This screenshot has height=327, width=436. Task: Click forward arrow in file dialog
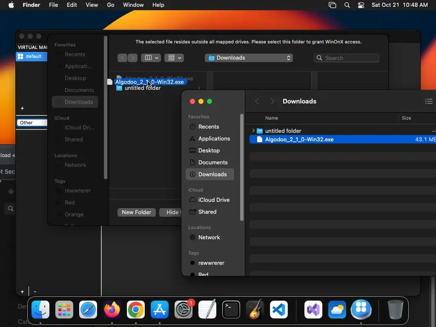(133, 58)
